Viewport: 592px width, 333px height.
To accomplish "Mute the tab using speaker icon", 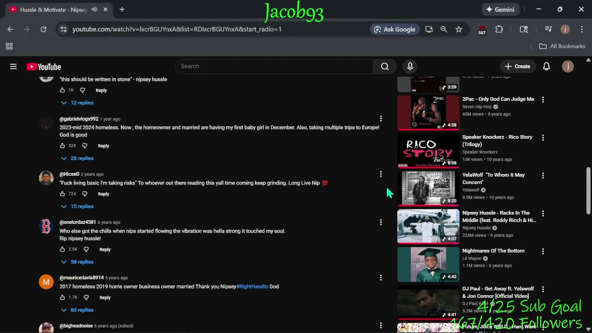I will [x=94, y=9].
